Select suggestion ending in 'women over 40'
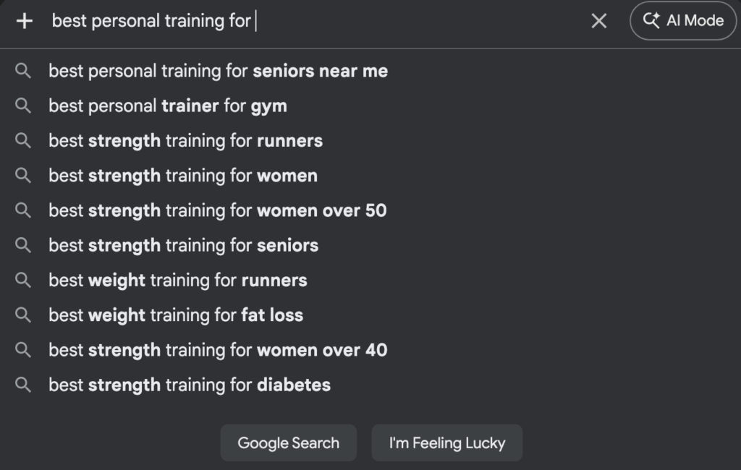Screen dimensions: 741x470 pyautogui.click(x=218, y=350)
